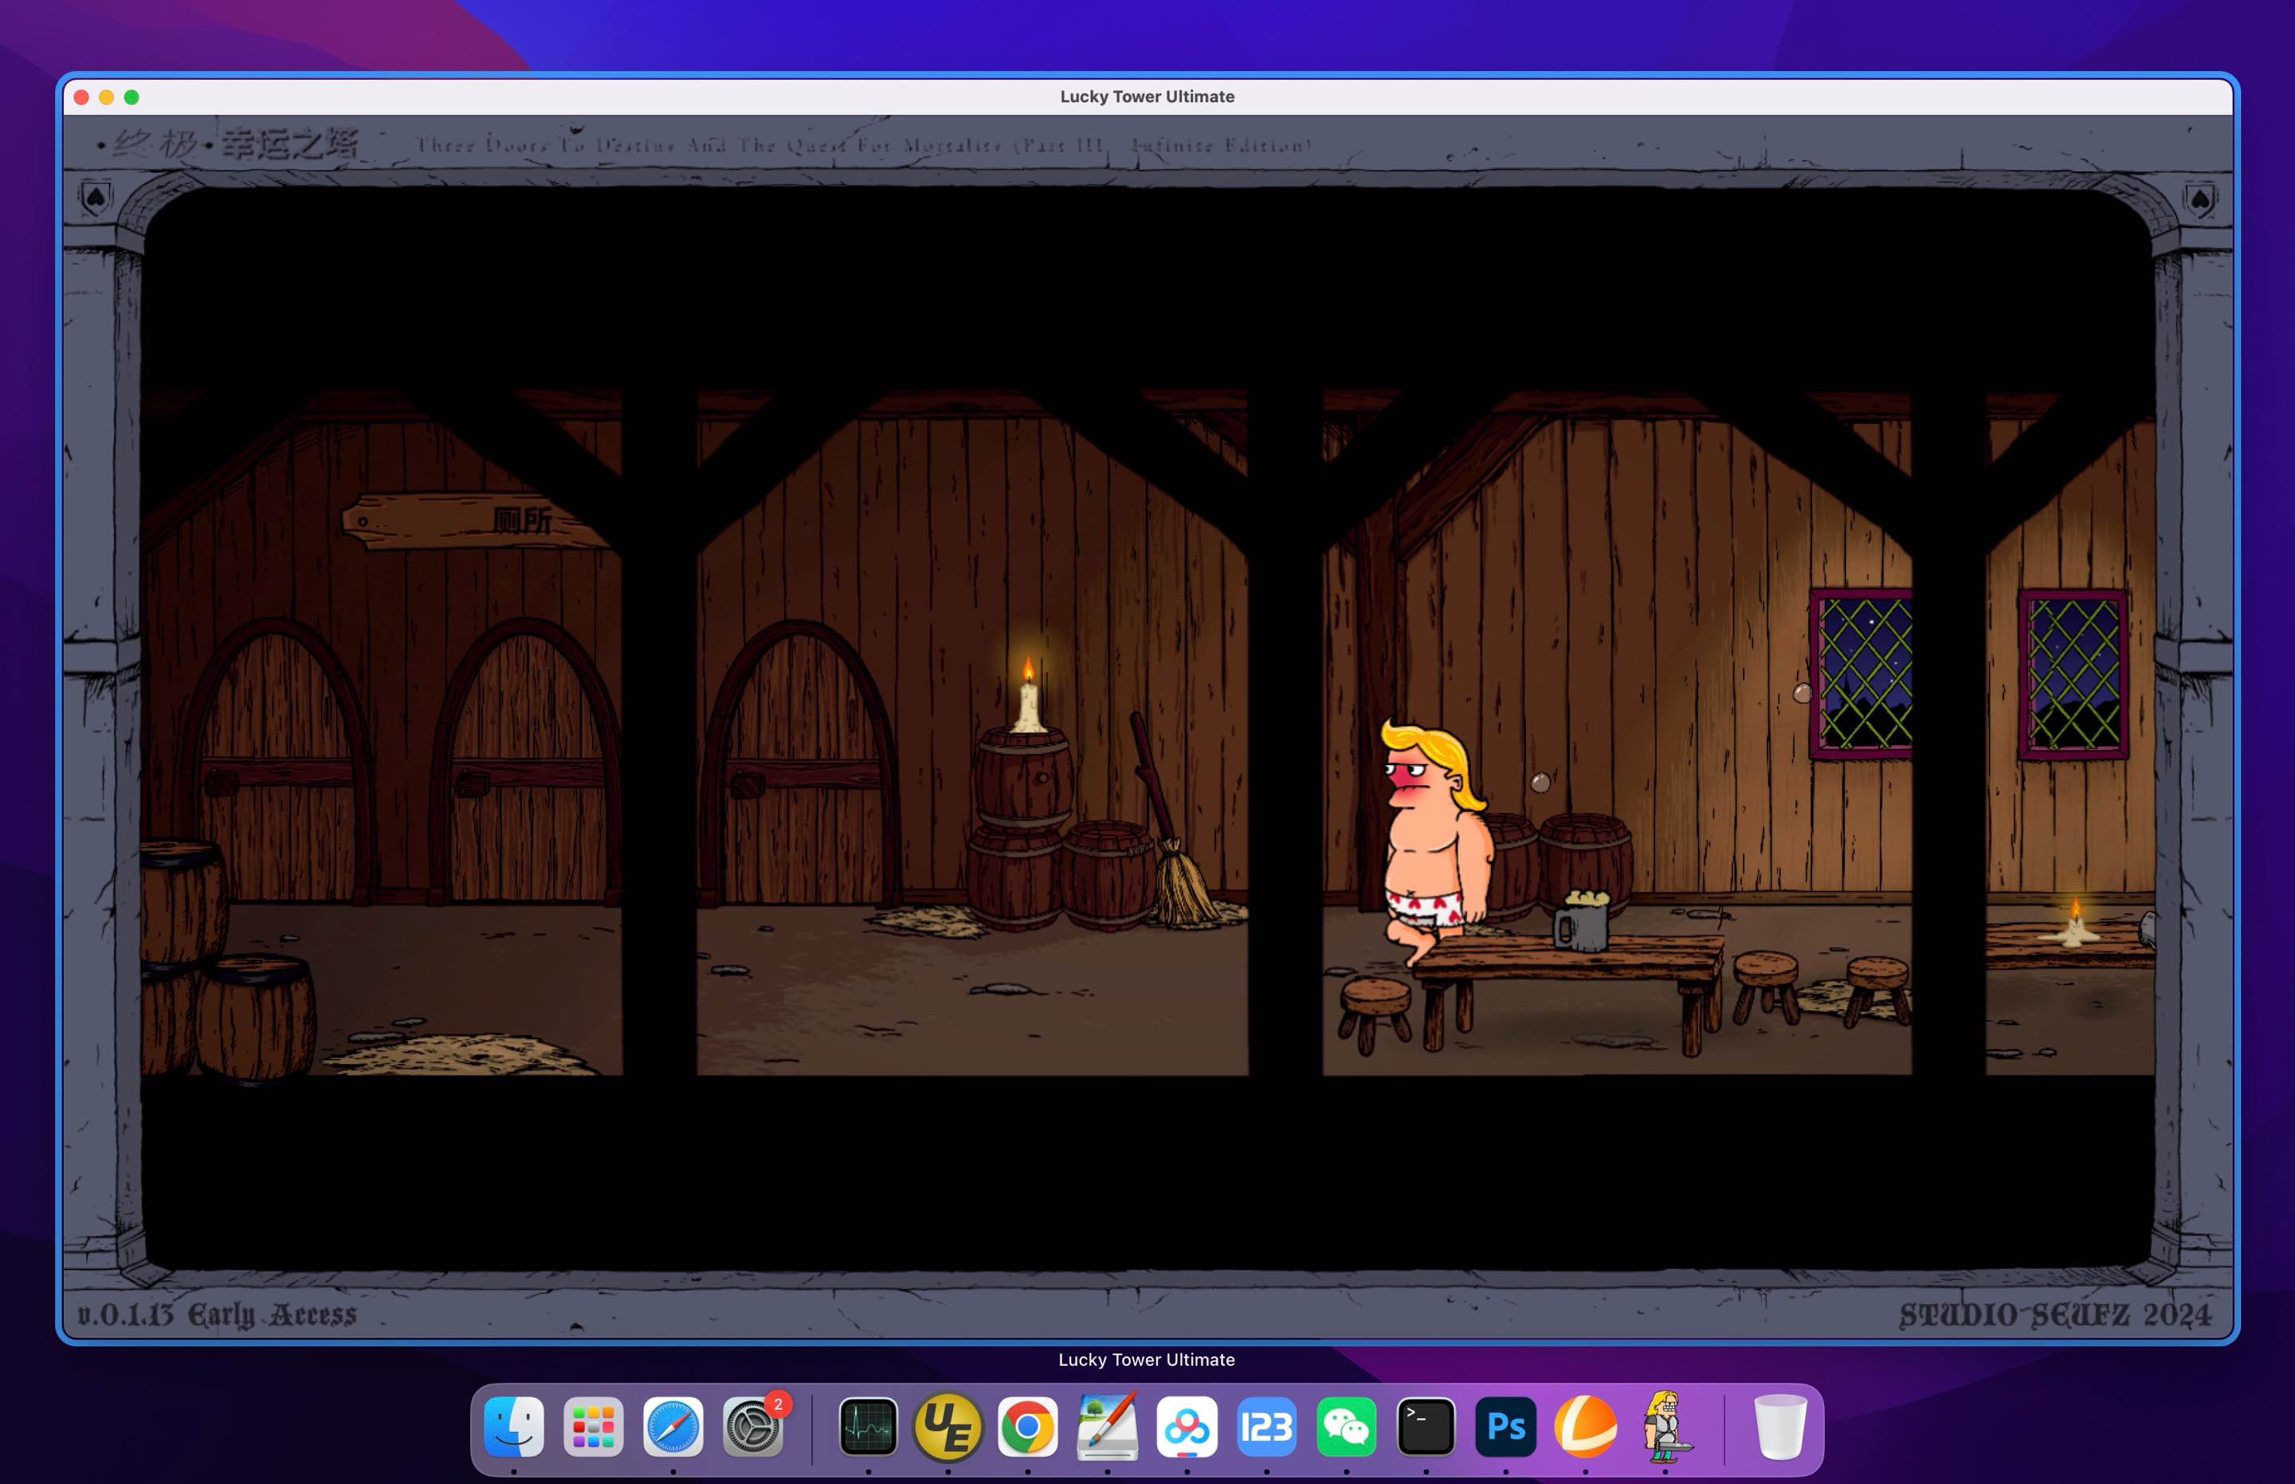
Task: Minimize the Lucky Tower Ultimate window
Action: 107,97
